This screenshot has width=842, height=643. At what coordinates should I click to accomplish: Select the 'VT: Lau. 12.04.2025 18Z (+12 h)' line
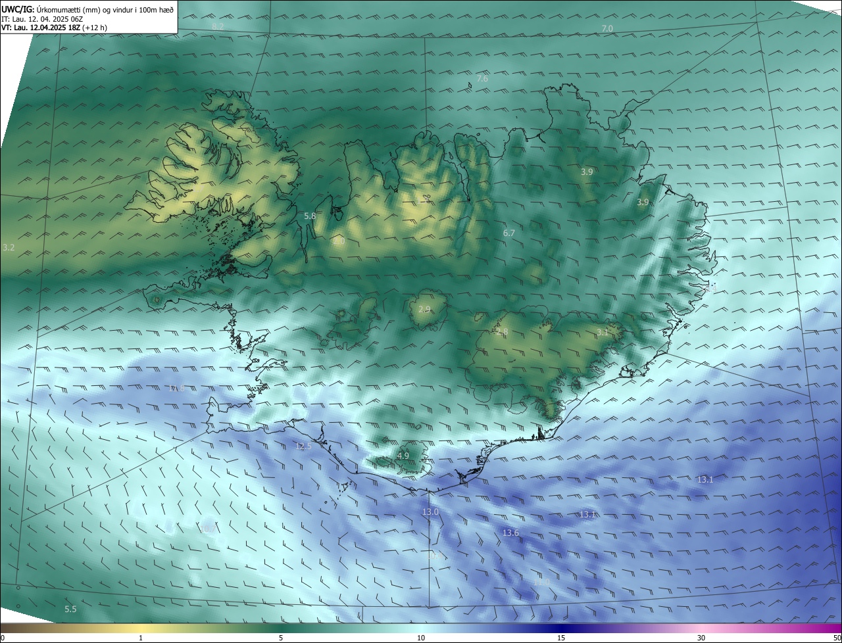54,28
